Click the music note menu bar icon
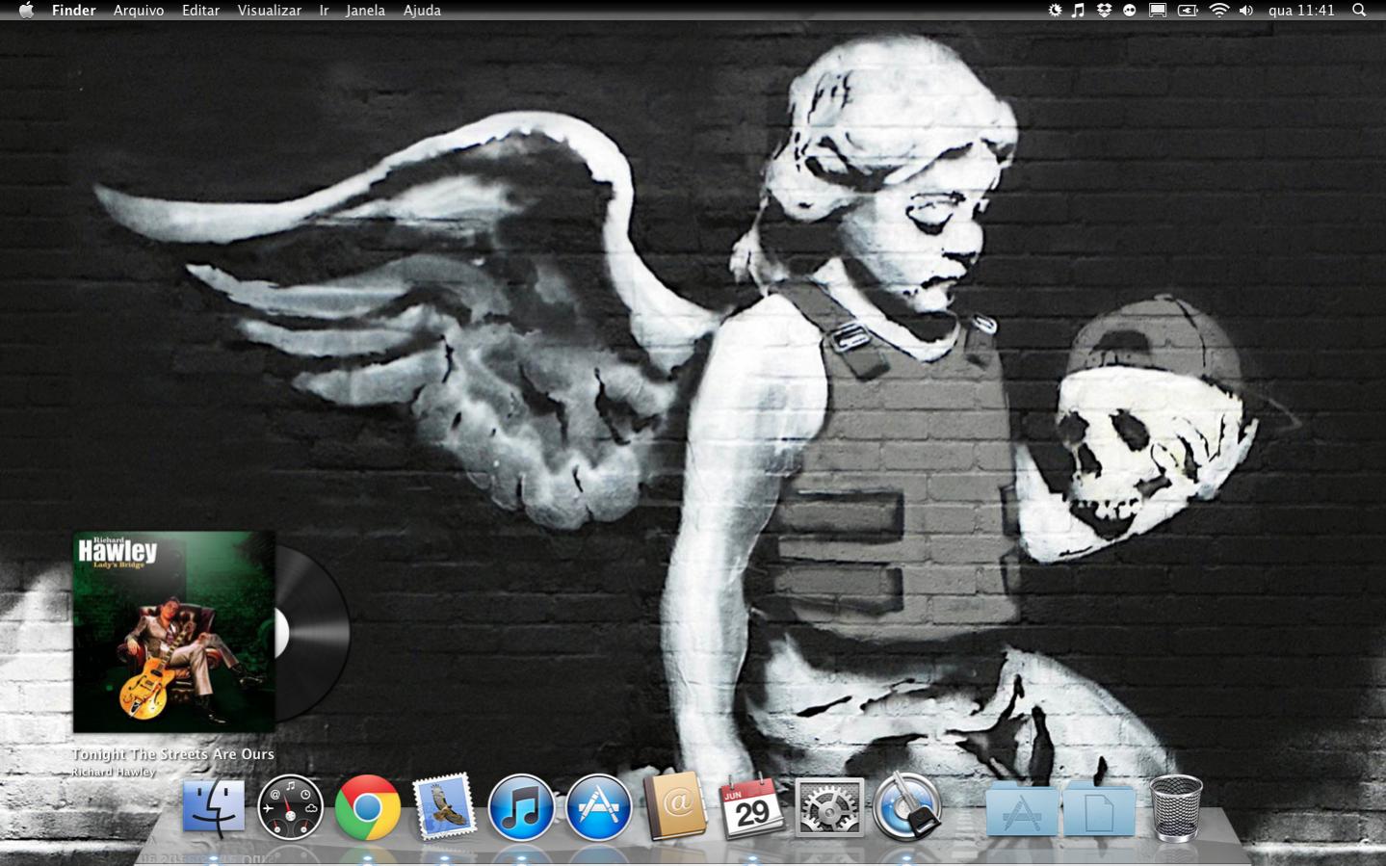This screenshot has width=1386, height=866. [x=1078, y=10]
